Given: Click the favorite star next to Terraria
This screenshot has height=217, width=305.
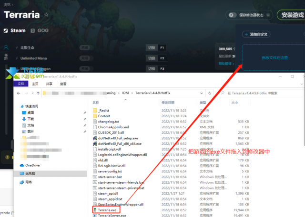Looking at the screenshot, I should click(x=46, y=15).
